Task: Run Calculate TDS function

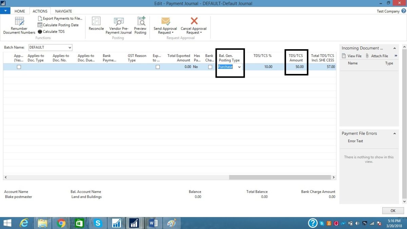Action: pos(51,32)
